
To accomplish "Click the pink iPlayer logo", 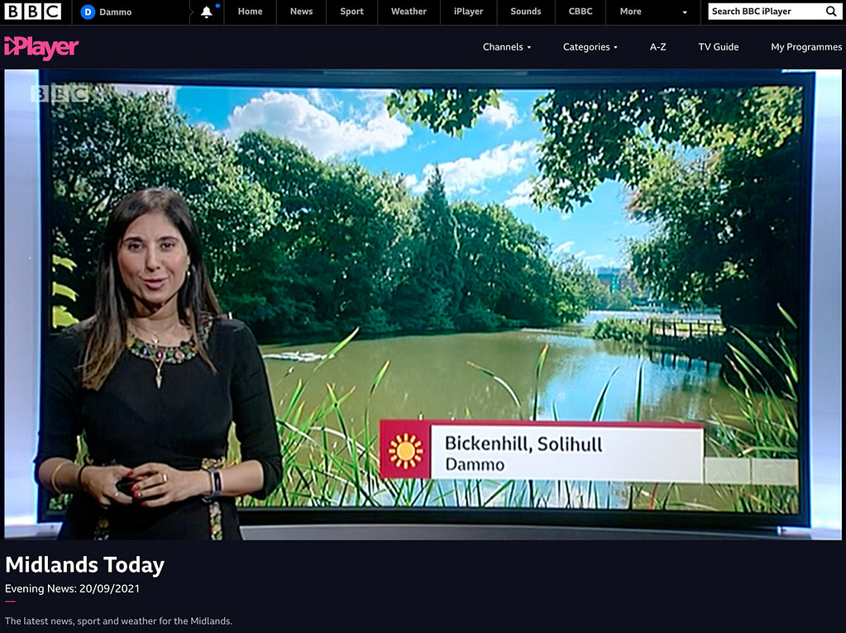I will pyautogui.click(x=41, y=48).
